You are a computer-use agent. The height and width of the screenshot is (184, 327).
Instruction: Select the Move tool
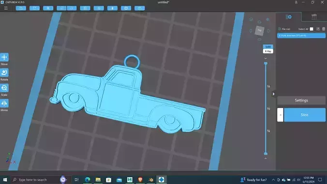pyautogui.click(x=4, y=57)
